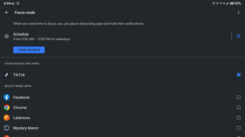Check the Chrome checkbox
This screenshot has width=245, height=137.
[x=239, y=108]
